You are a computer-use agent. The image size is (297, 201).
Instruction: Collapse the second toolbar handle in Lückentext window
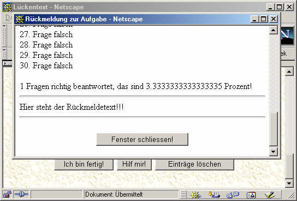(4, 54)
